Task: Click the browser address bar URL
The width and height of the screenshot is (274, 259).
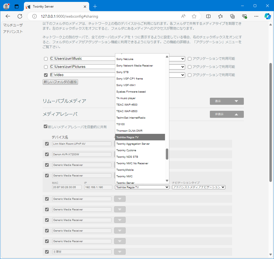Action: click(x=69, y=16)
